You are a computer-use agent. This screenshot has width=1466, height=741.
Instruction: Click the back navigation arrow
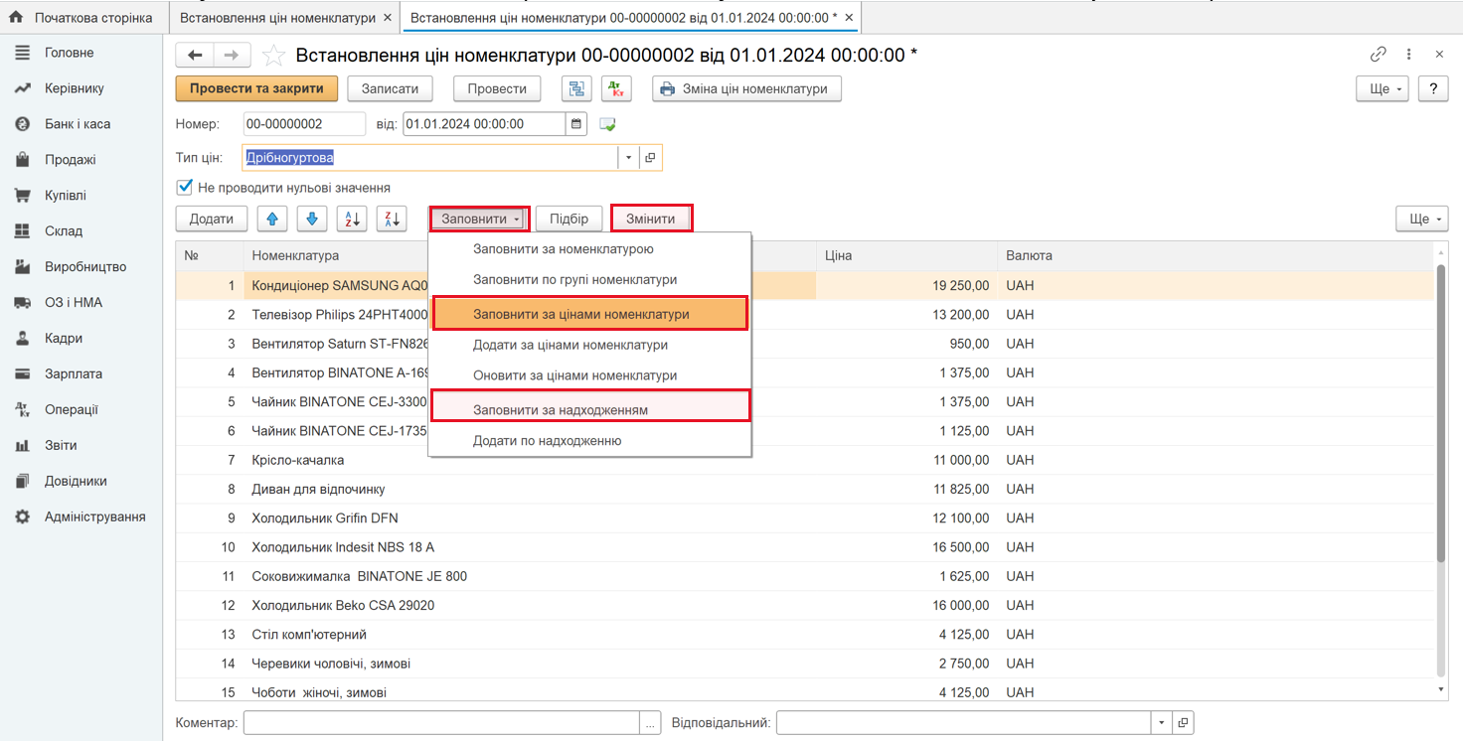point(195,56)
